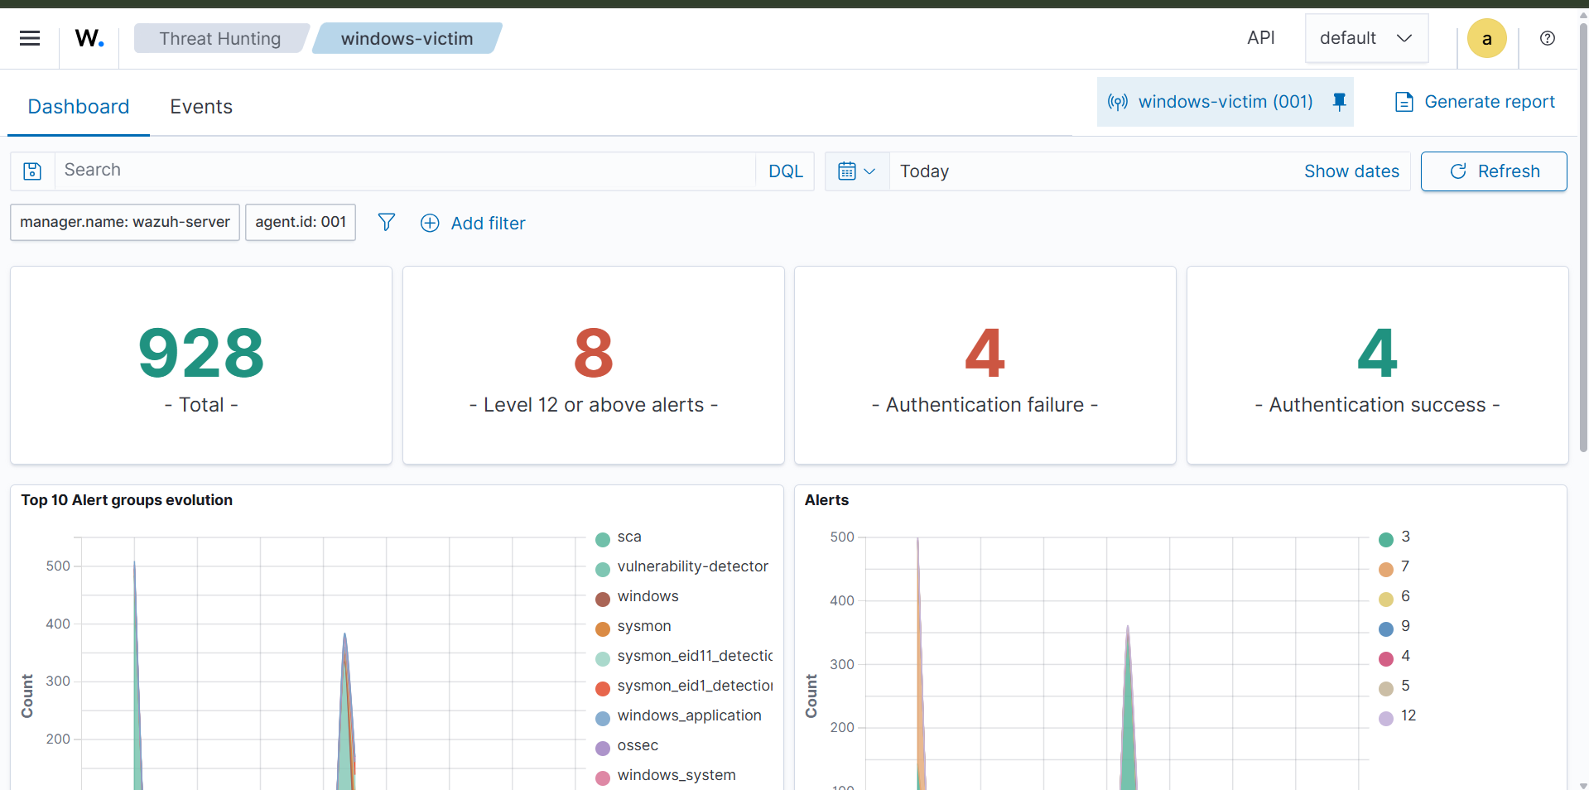Unpin the windows-victim agent pin icon
This screenshot has height=790, width=1589.
point(1339,102)
